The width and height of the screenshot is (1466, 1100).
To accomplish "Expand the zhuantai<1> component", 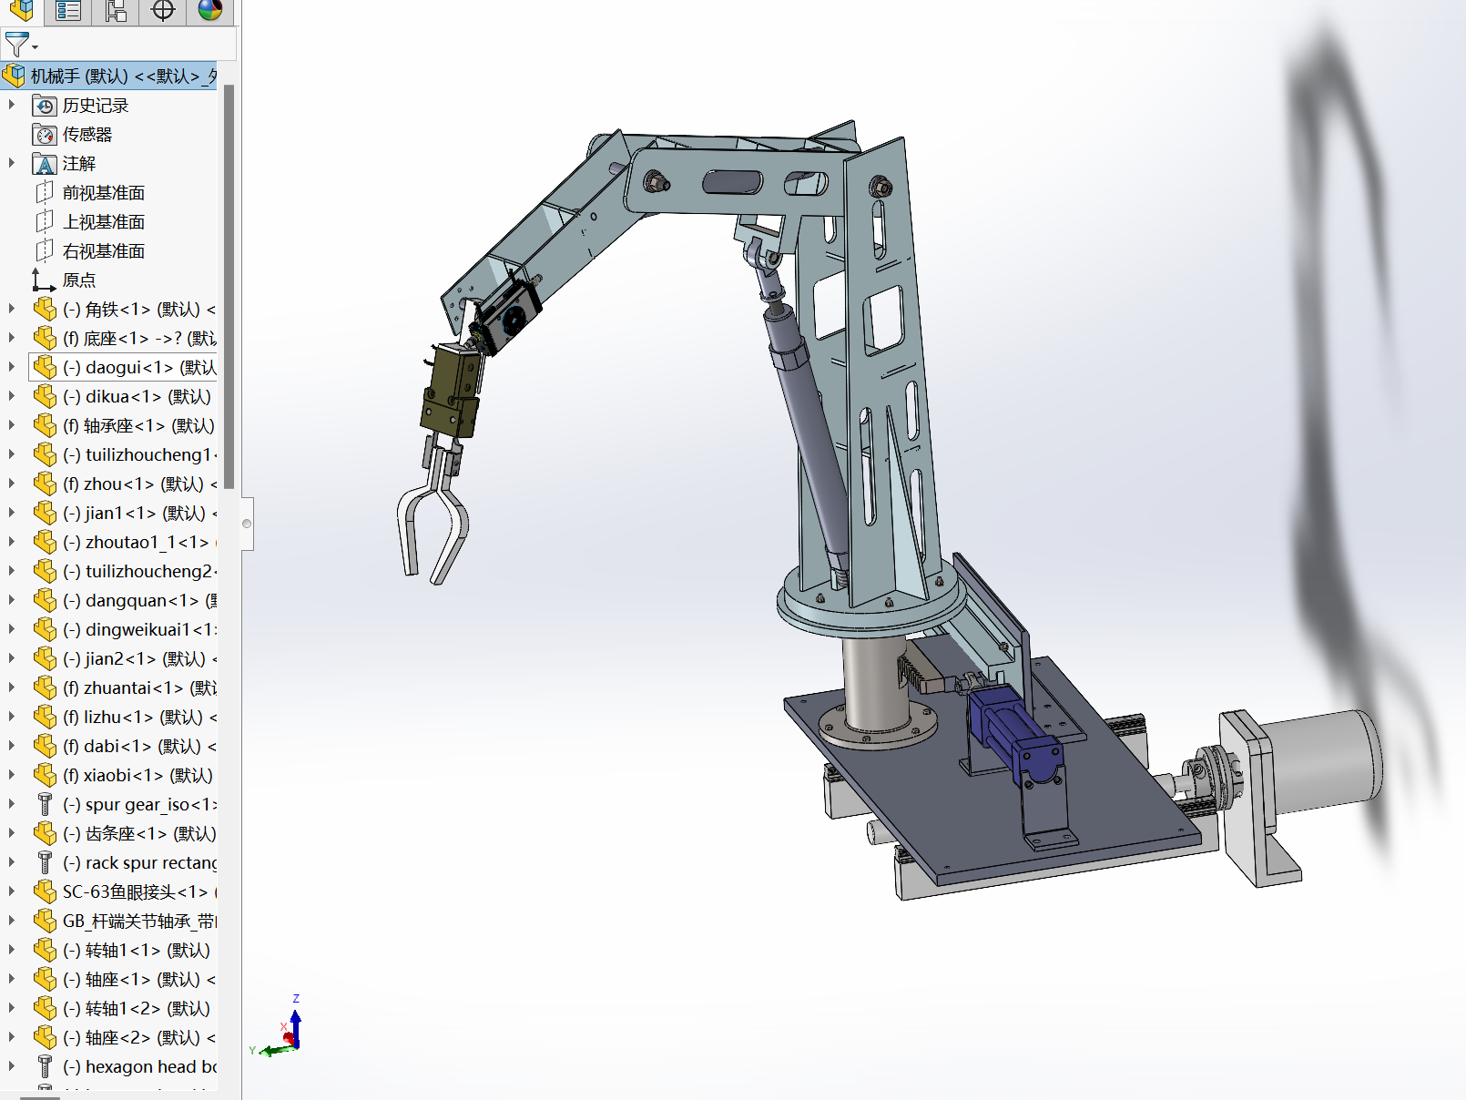I will [x=12, y=688].
